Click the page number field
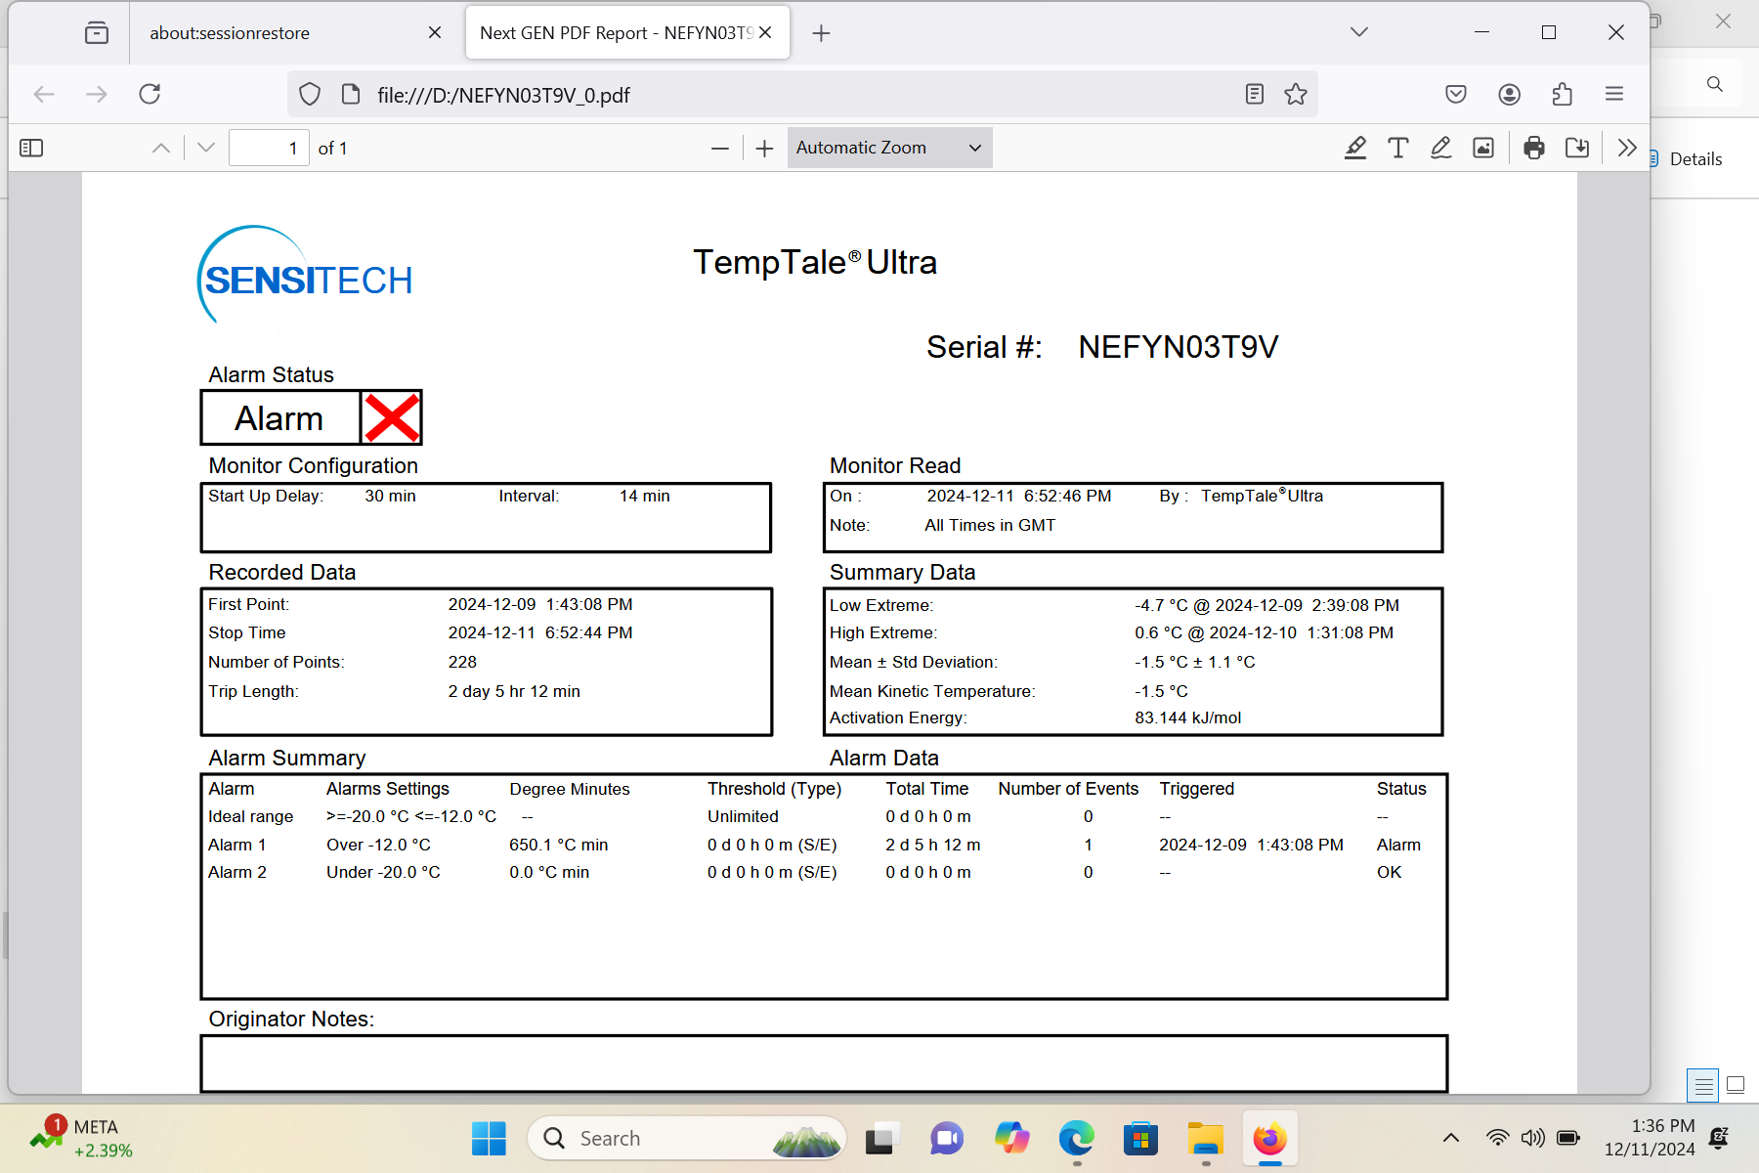Image resolution: width=1759 pixels, height=1173 pixels. click(x=269, y=148)
